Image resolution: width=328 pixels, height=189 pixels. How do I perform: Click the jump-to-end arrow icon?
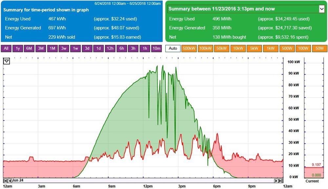point(281,181)
